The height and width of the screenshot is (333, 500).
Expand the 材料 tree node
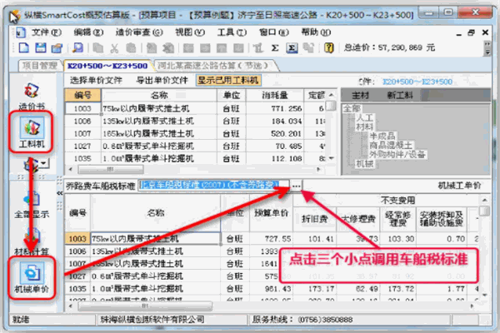click(x=364, y=127)
